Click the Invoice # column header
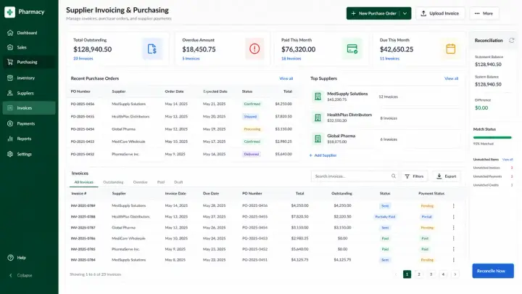522x294 pixels. (79, 193)
